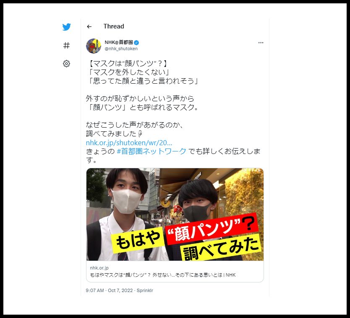Open the Settings gear icon
This screenshot has height=318, width=350.
(x=67, y=64)
